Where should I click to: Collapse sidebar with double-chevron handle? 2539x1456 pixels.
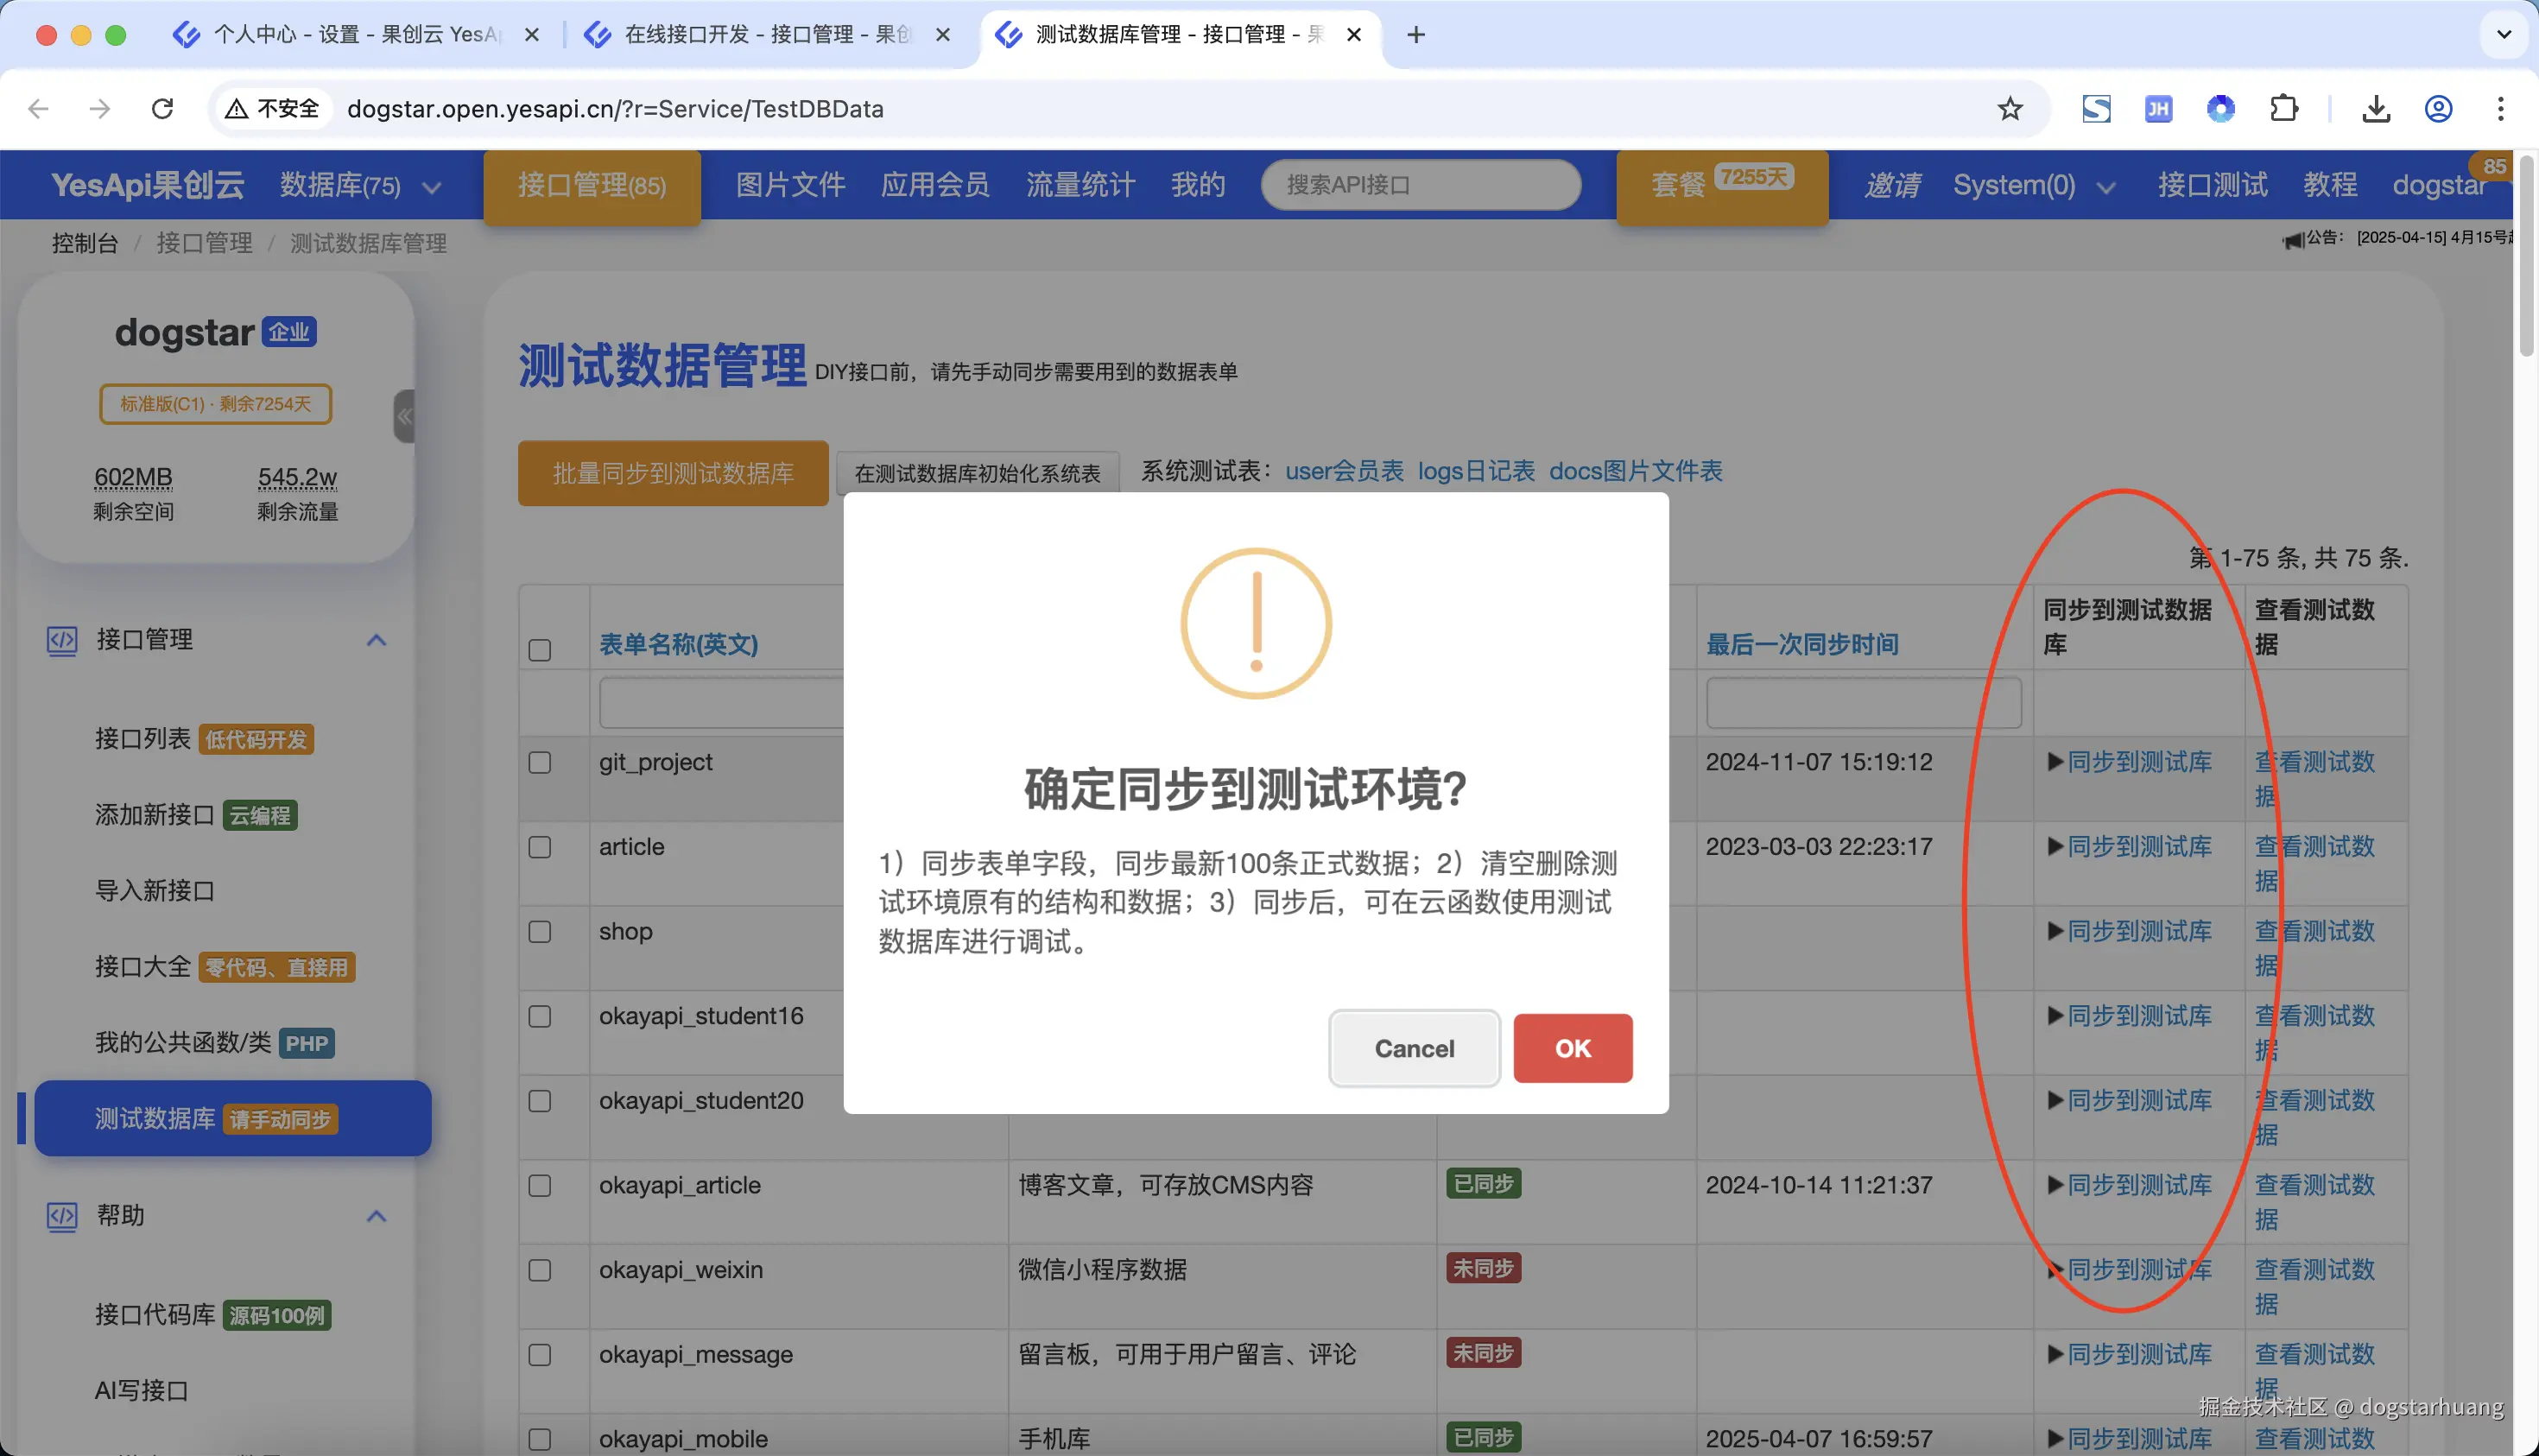pos(404,417)
